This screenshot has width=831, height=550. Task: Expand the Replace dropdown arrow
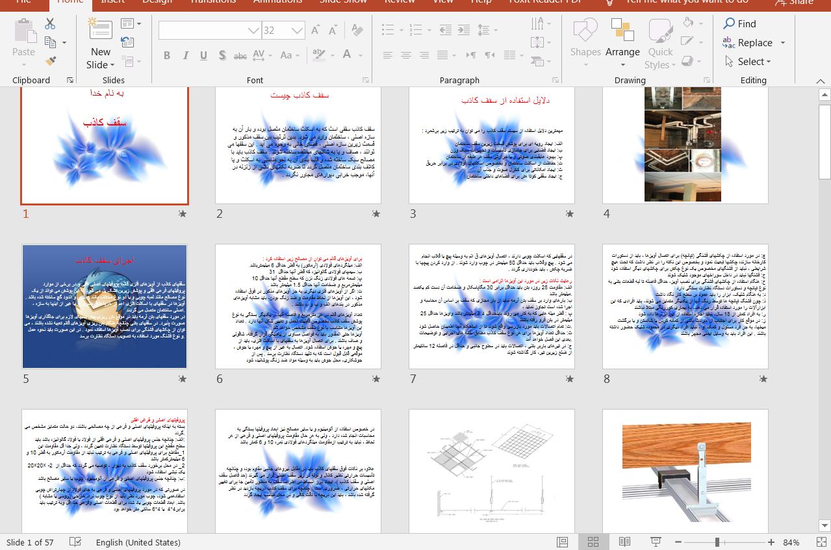pos(782,43)
